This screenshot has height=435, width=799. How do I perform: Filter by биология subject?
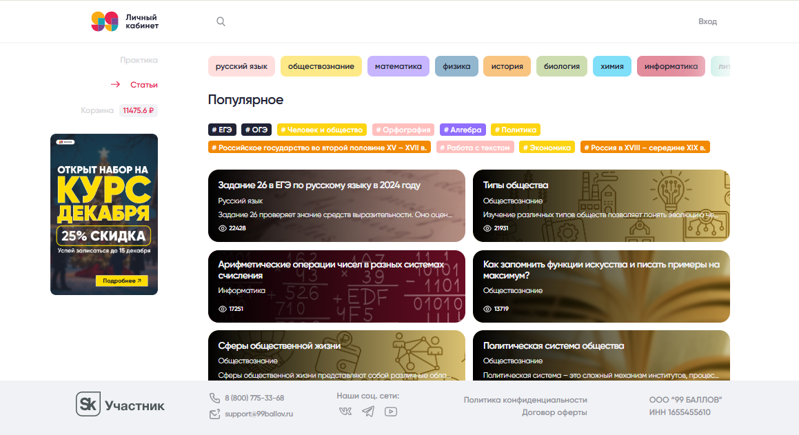[562, 66]
